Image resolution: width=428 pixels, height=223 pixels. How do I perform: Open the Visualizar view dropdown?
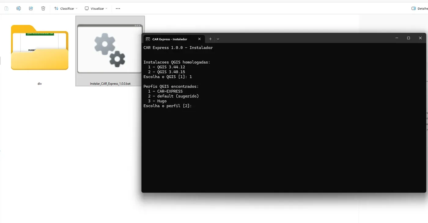pyautogui.click(x=96, y=9)
